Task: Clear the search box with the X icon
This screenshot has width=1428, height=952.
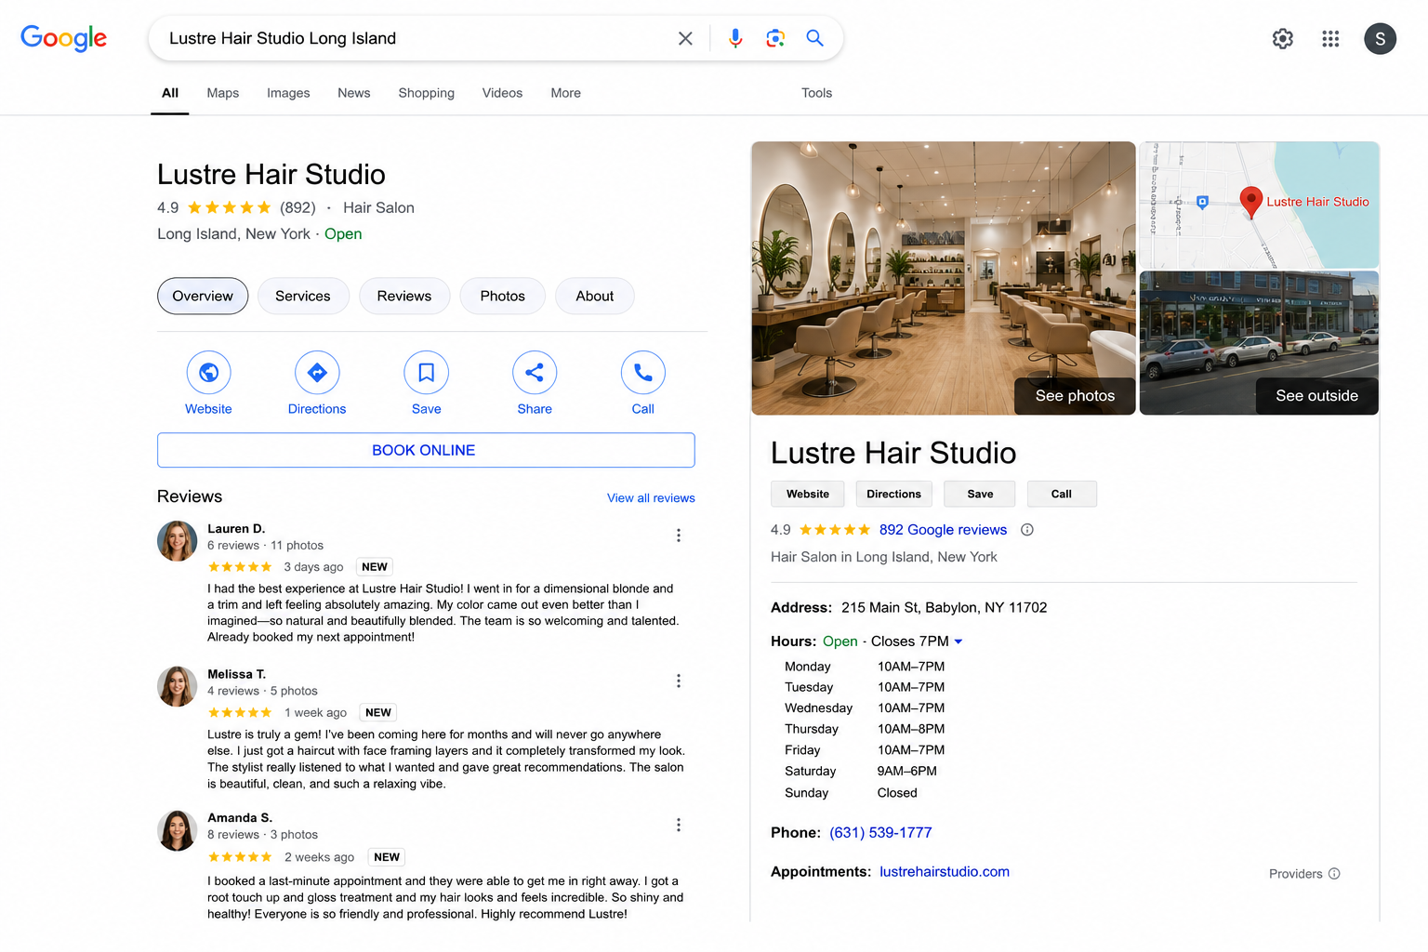Action: 685,38
